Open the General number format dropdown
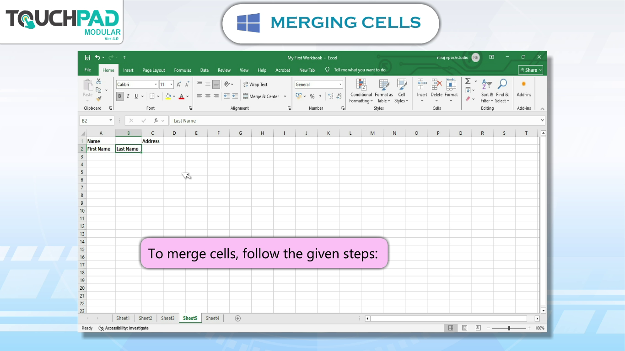 coord(340,85)
